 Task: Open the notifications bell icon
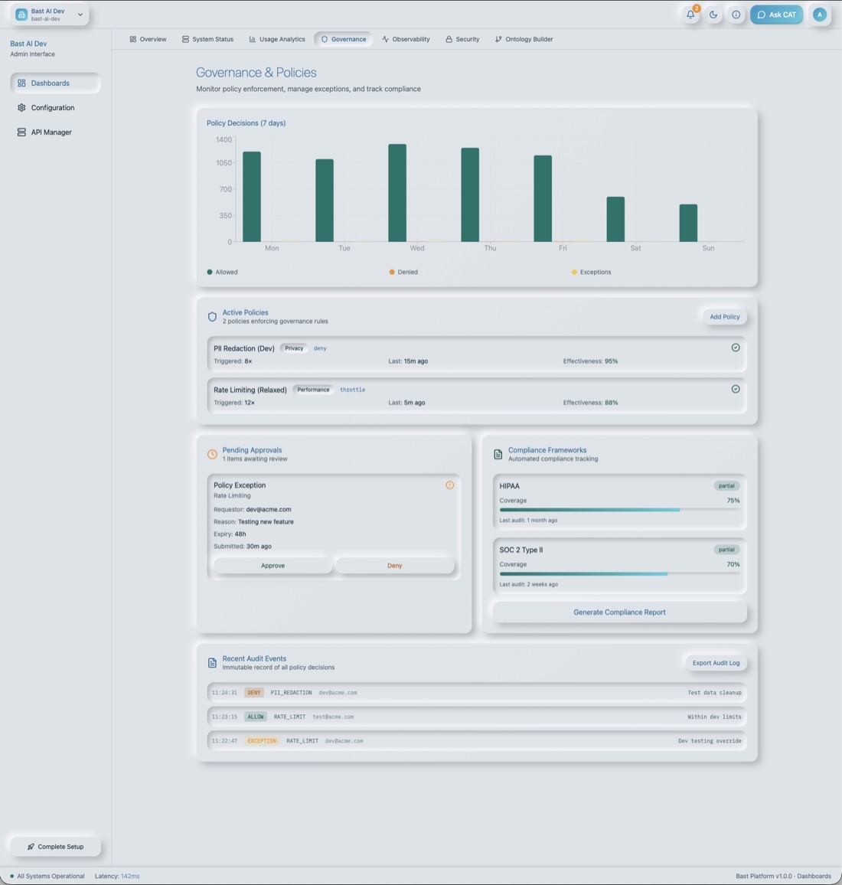coord(690,15)
